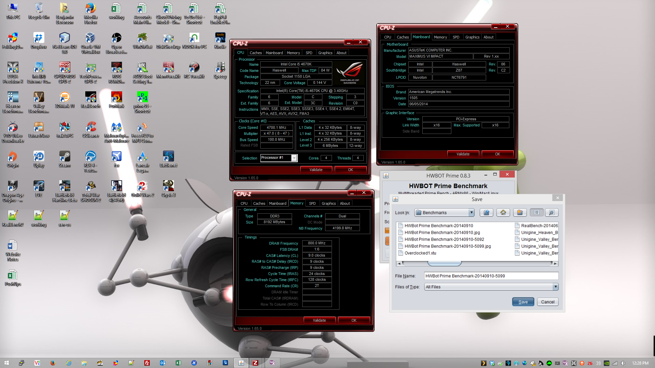Open Caches tab in CPU-Z CPU window

pos(256,53)
